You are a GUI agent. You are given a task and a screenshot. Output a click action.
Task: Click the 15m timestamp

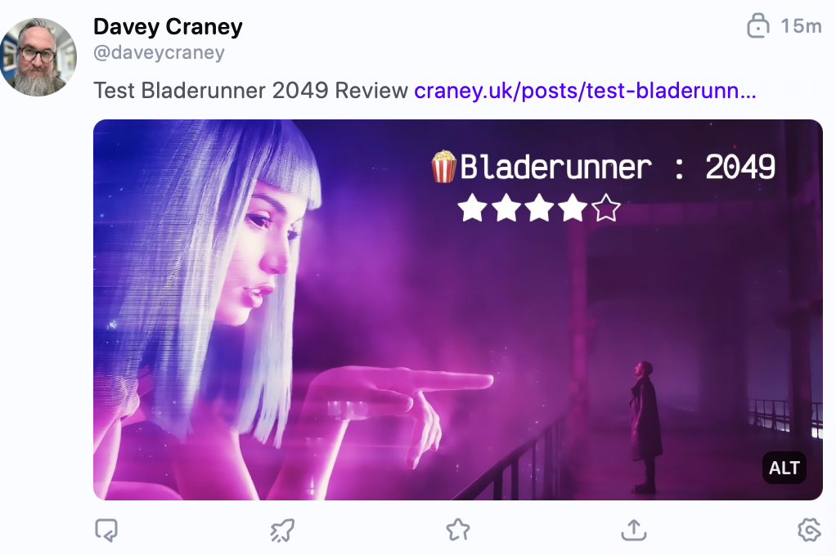801,26
